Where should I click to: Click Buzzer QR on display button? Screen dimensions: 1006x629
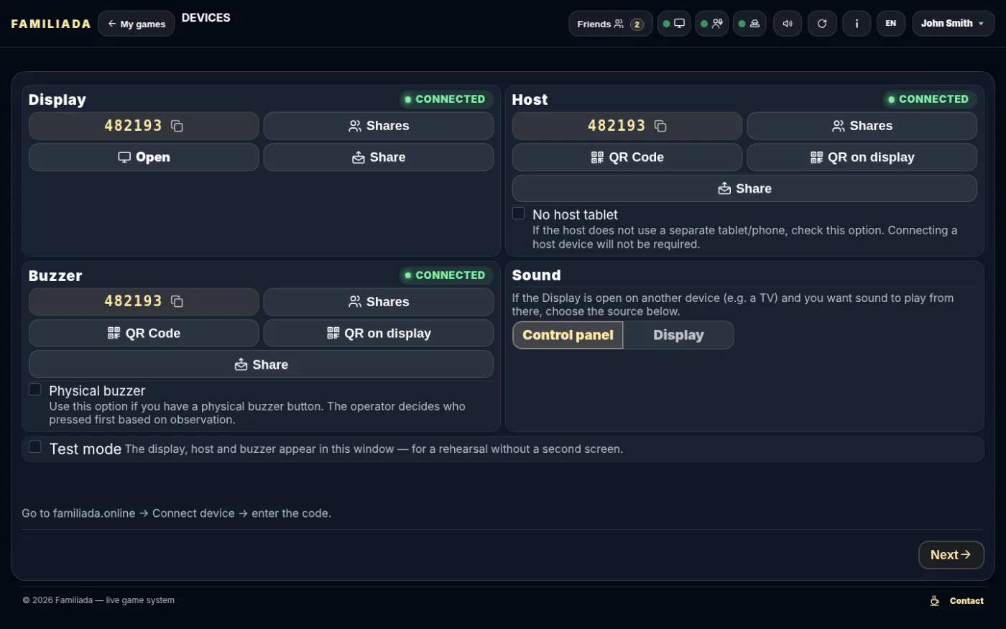point(379,333)
